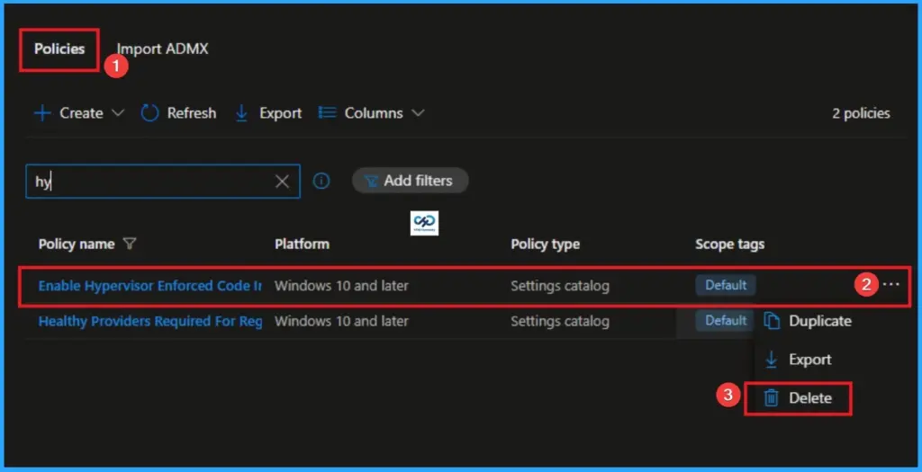
Task: Switch to the Policies tab
Action: tap(59, 49)
